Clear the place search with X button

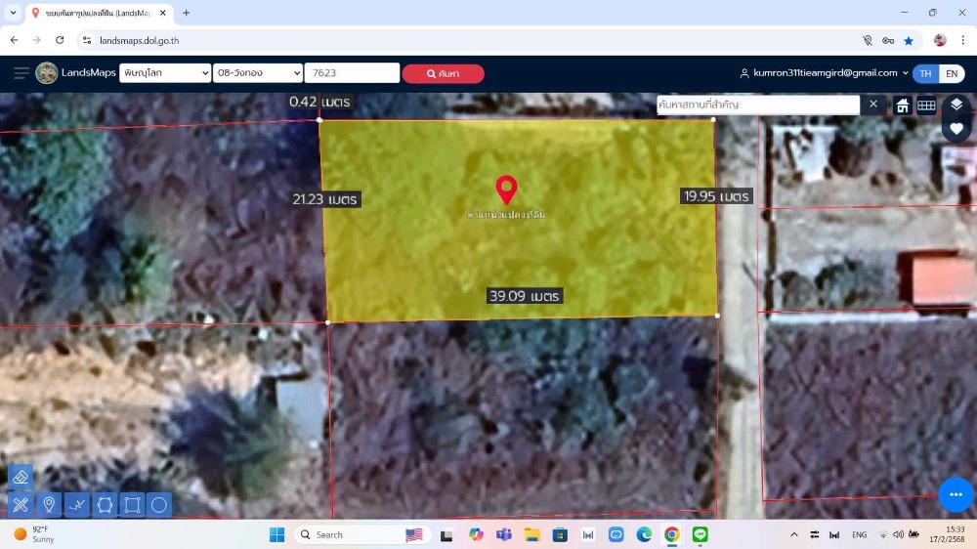(873, 105)
